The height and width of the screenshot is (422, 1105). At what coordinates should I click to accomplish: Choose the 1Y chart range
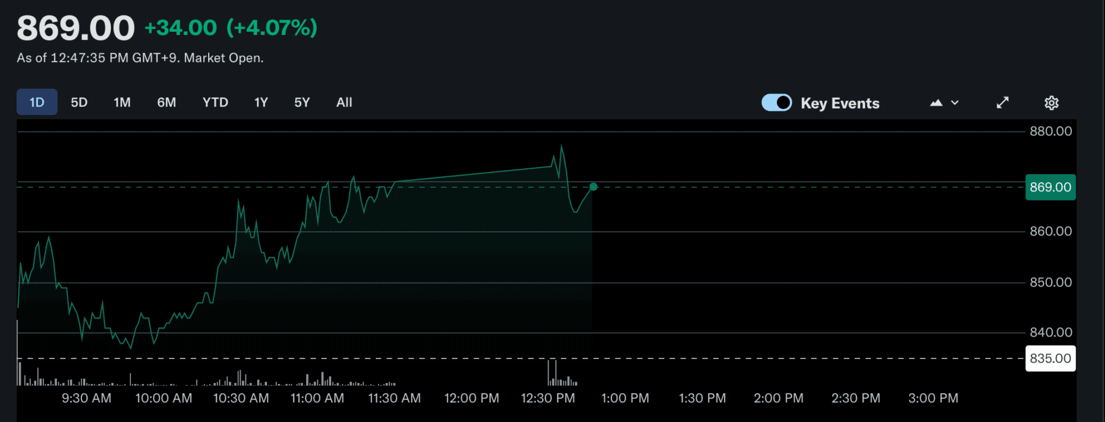click(x=261, y=102)
